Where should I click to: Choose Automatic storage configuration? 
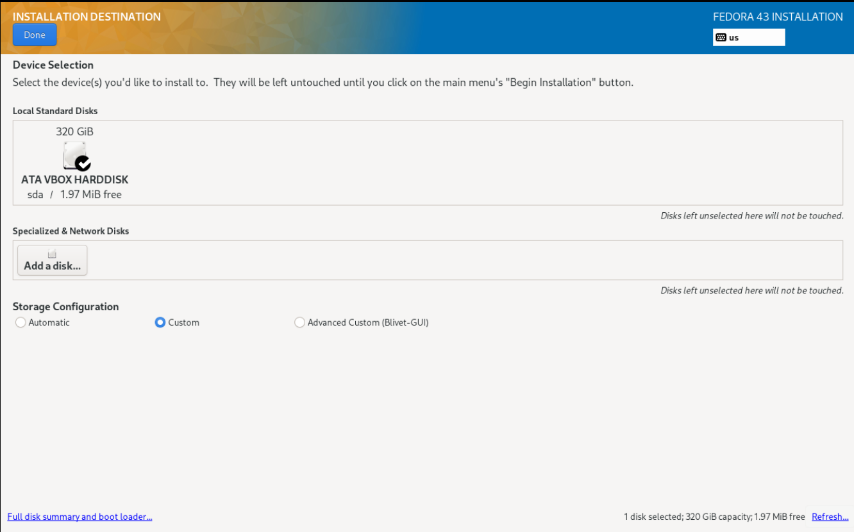(x=21, y=322)
